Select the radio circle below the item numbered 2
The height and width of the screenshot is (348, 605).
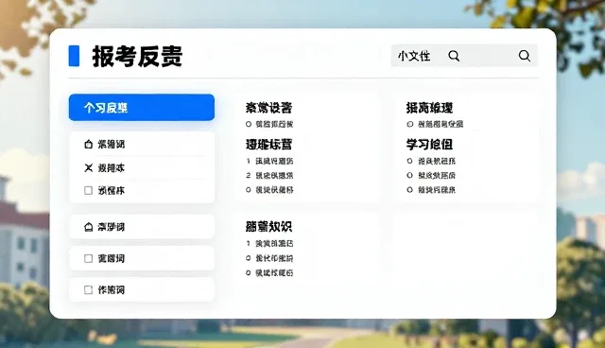click(x=249, y=190)
